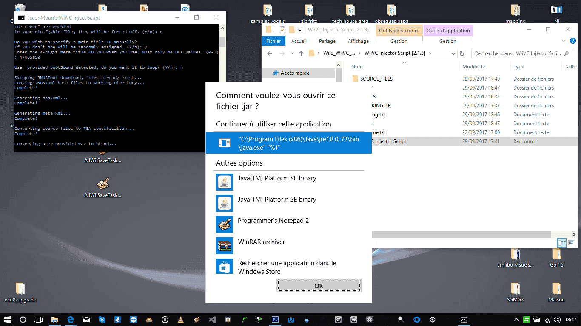This screenshot has height=326, width=581.
Task: Expand the breadcrumb chevron after Wiiu_WiiVC_...
Action: 360,53
